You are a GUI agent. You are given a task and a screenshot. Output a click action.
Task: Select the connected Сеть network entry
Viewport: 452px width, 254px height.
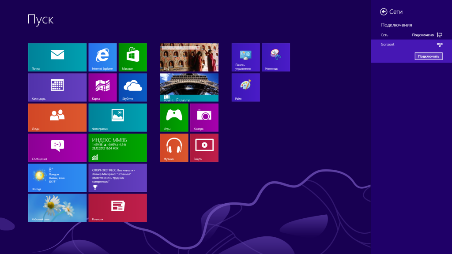coord(411,35)
